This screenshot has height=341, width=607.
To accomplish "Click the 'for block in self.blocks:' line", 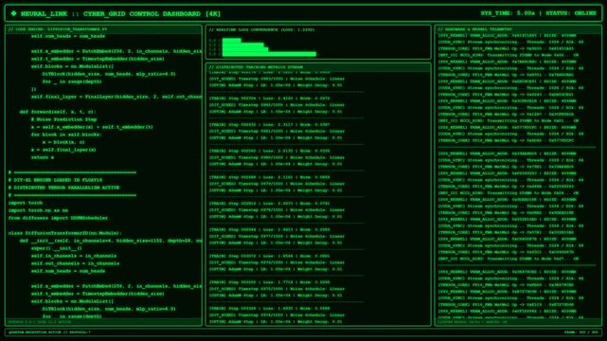I will point(66,135).
